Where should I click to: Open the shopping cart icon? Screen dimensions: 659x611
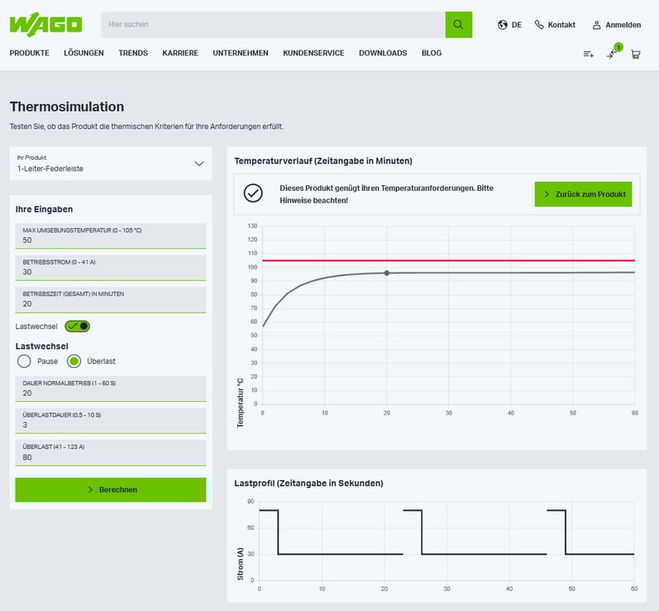(x=635, y=54)
